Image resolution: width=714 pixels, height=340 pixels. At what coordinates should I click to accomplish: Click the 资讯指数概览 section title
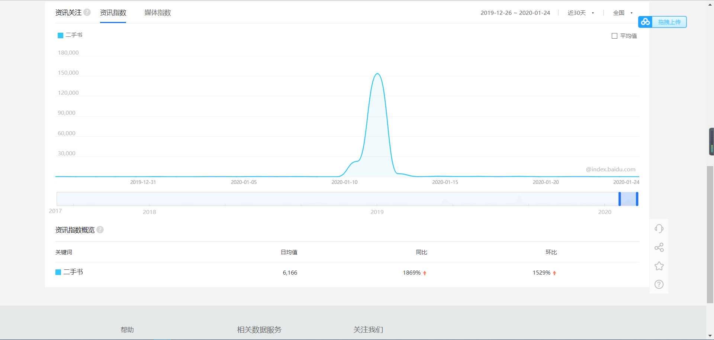click(75, 230)
